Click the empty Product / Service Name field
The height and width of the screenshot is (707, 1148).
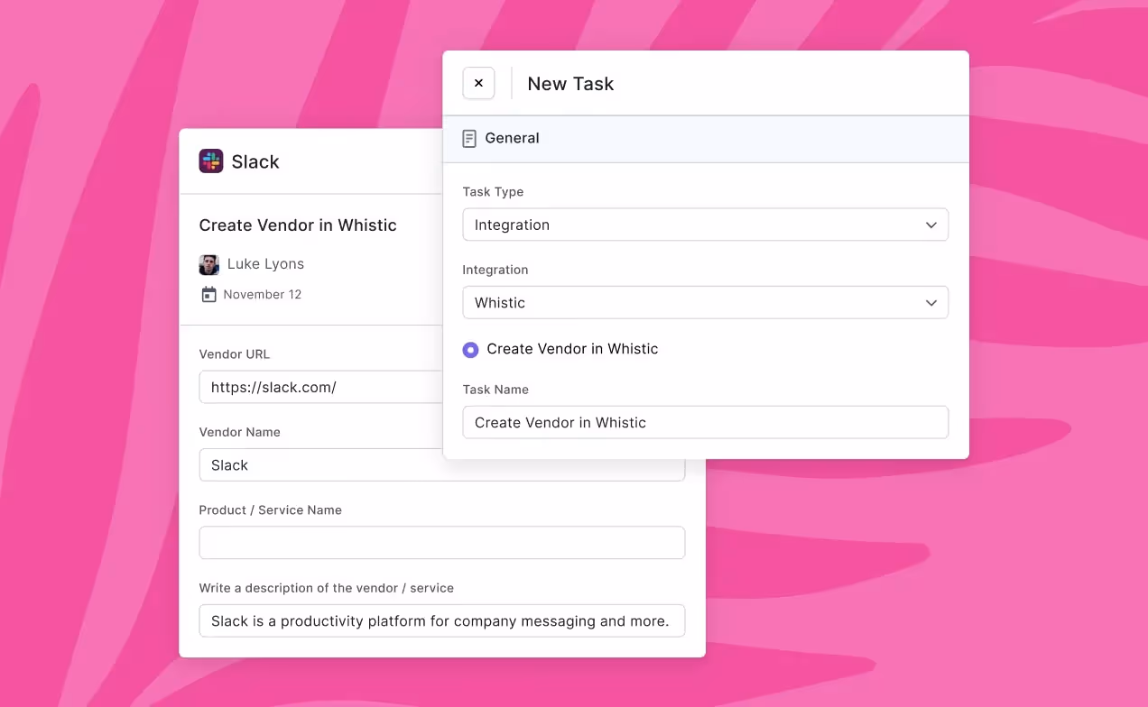click(x=441, y=543)
